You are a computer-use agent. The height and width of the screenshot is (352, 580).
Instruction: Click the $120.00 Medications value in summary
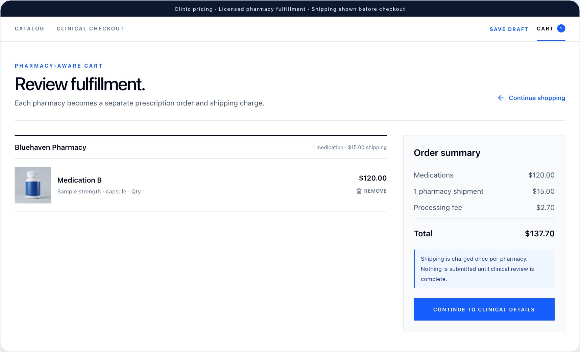(x=541, y=175)
